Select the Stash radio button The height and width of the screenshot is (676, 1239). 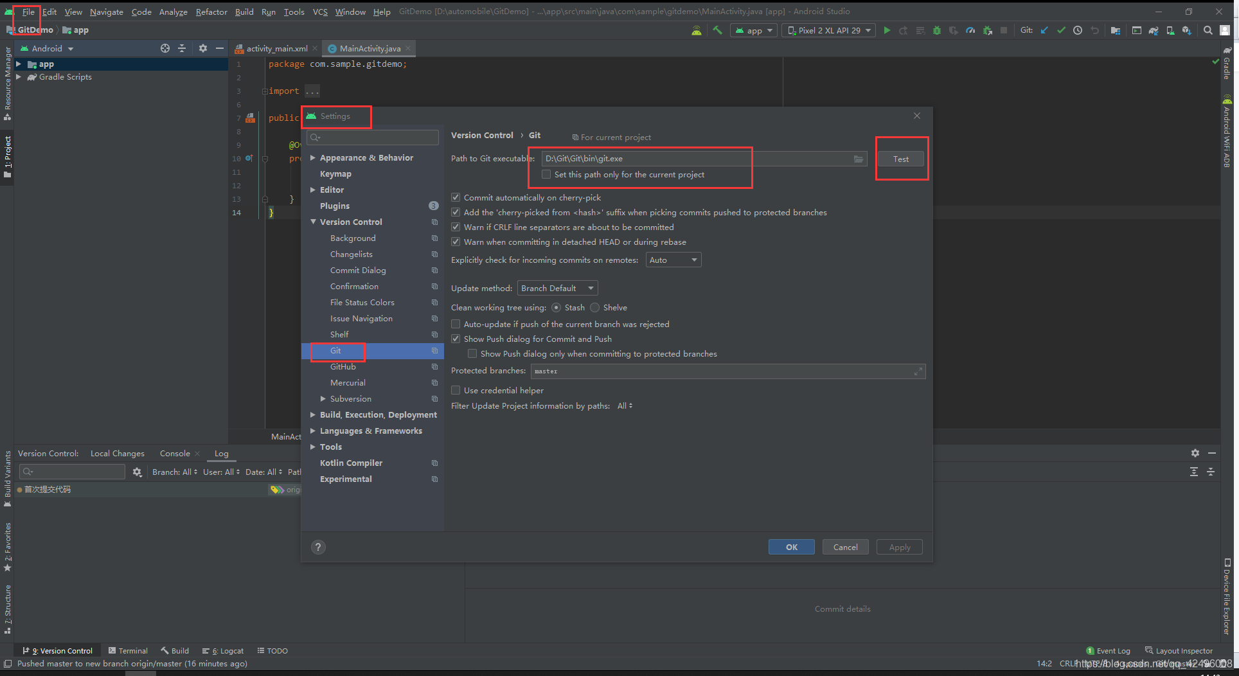point(557,307)
